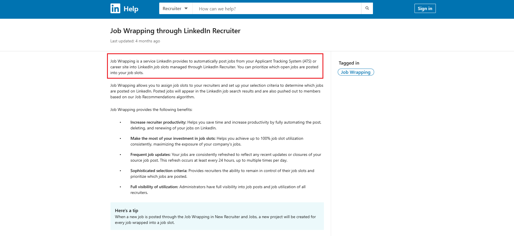Select the Job Wrapping tag pill
The width and height of the screenshot is (514, 236).
click(356, 72)
